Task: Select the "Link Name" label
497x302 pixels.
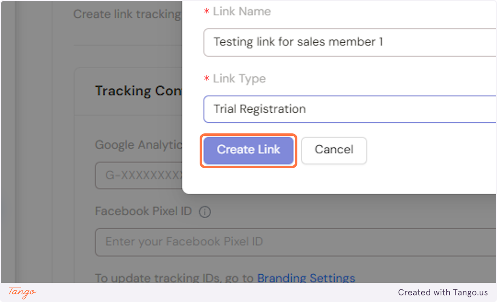Action: pos(241,12)
